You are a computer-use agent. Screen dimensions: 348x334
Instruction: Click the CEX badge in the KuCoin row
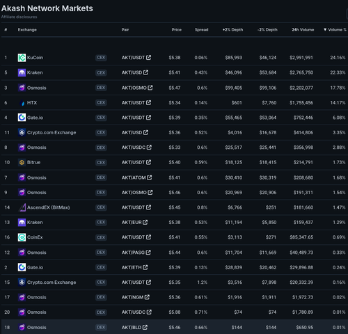coord(101,58)
